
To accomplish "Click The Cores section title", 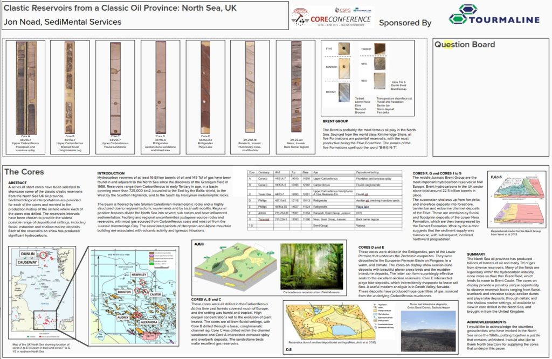I will [24, 173].
